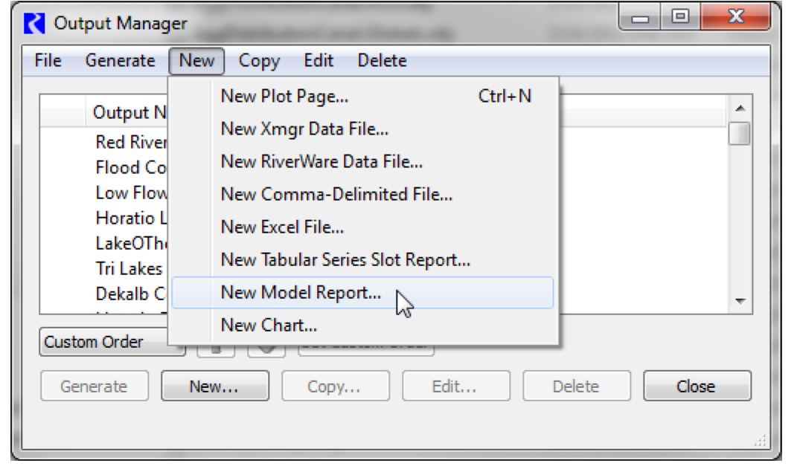
Task: Open the Generate menu
Action: (120, 60)
